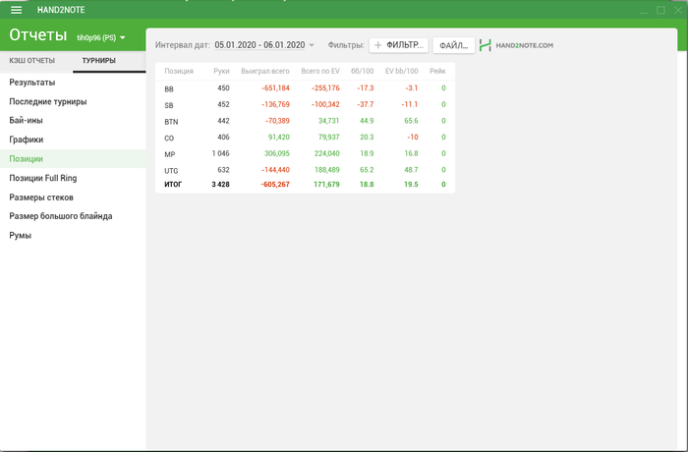Open Румы report
Screen dimensions: 688x452
point(21,236)
